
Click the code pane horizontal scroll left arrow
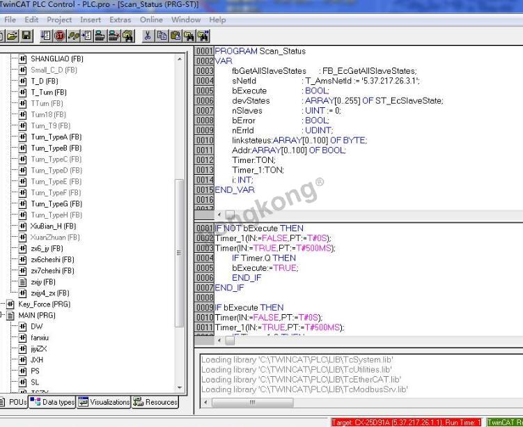(x=219, y=340)
